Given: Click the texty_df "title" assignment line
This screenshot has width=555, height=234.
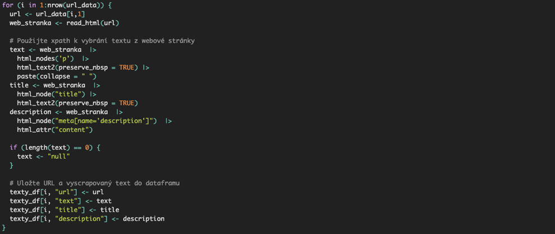Looking at the screenshot, I should pyautogui.click(x=65, y=210).
